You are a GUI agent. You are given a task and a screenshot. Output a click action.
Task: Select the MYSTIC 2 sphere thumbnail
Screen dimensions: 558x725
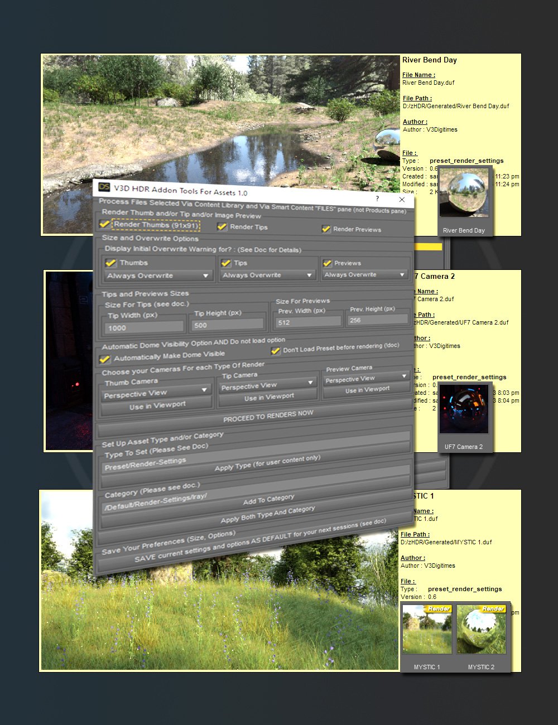(x=481, y=630)
